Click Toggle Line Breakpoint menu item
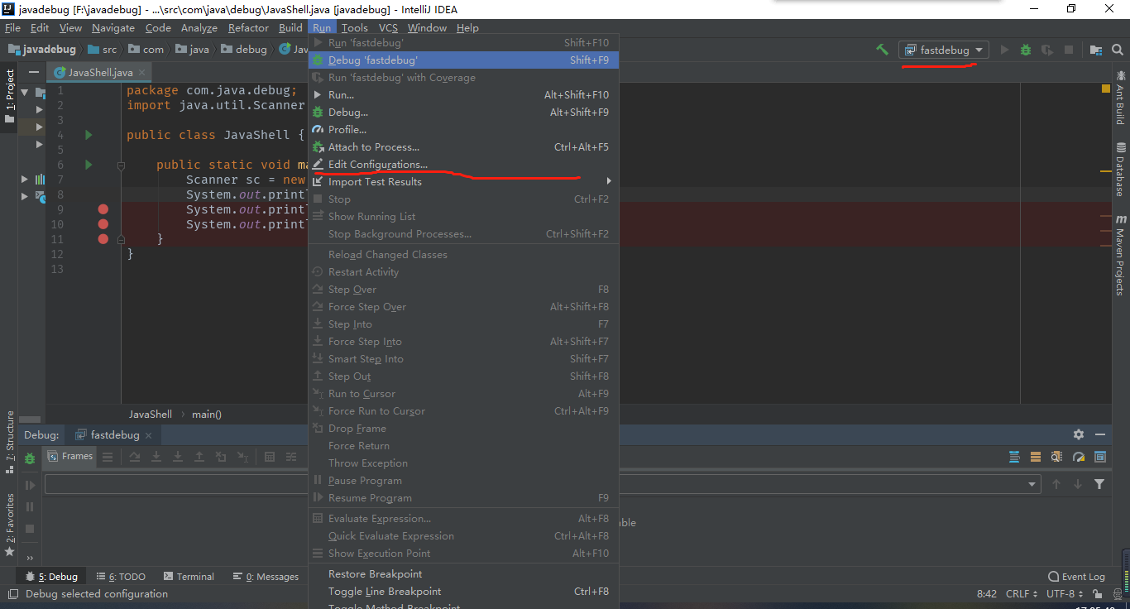The width and height of the screenshot is (1130, 609). [463, 592]
